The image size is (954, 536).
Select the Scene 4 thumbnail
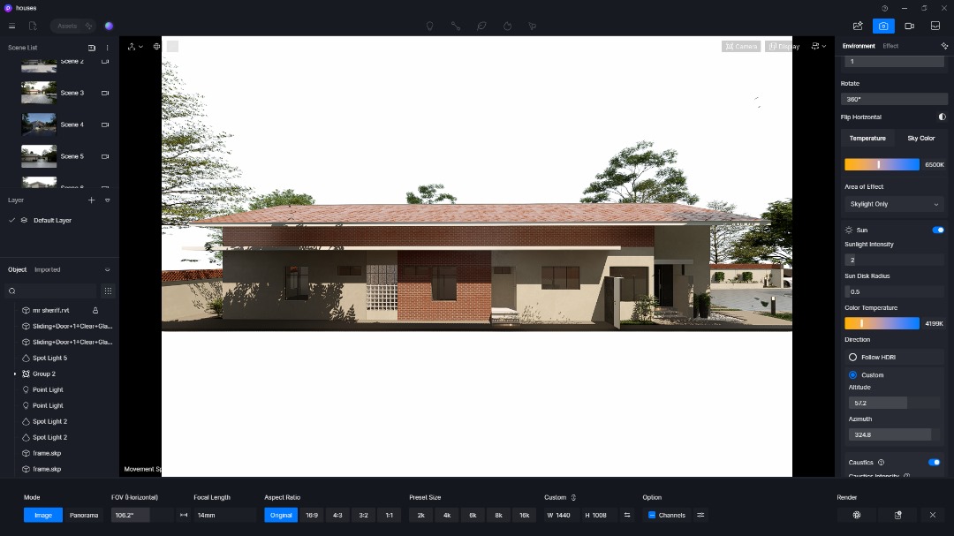pos(39,125)
